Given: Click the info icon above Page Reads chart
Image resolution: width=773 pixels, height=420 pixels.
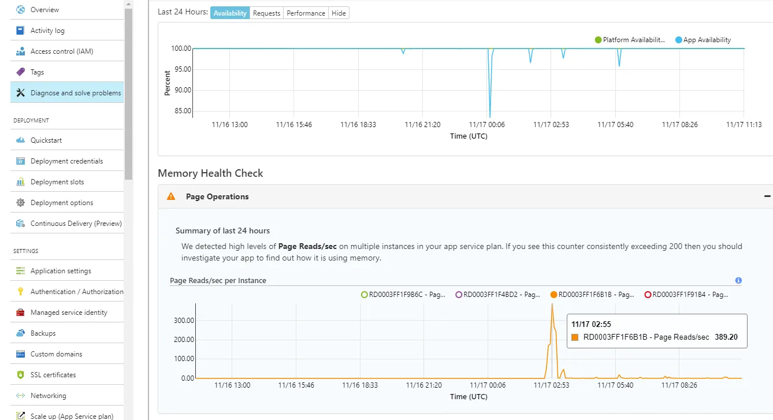Looking at the screenshot, I should (738, 281).
